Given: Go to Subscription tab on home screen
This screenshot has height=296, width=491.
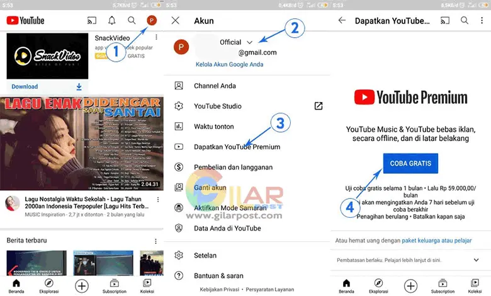Looking at the screenshot, I should [x=115, y=287].
